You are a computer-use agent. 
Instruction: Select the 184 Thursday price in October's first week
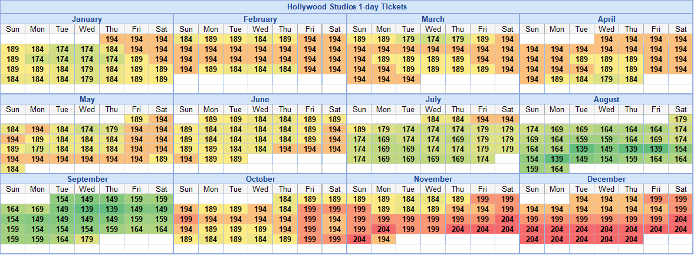(x=285, y=199)
